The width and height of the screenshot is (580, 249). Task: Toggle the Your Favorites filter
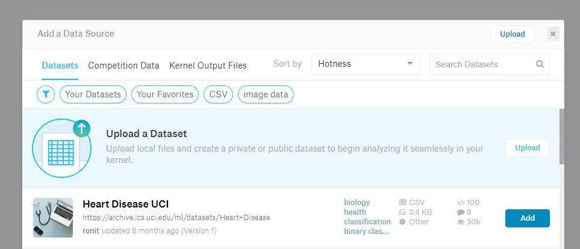pyautogui.click(x=165, y=94)
